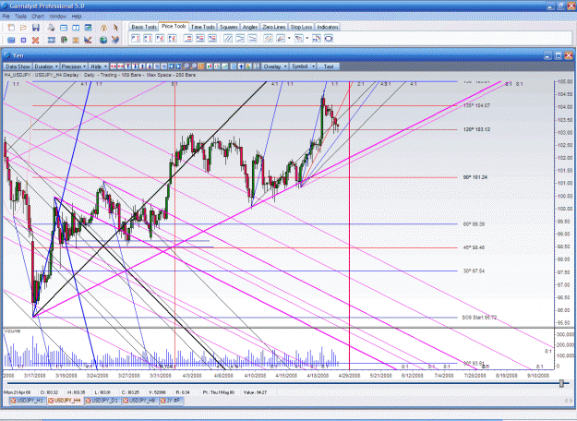This screenshot has height=421, width=577.
Task: Click the red horizontal arrows compress icon
Action: [120, 66]
